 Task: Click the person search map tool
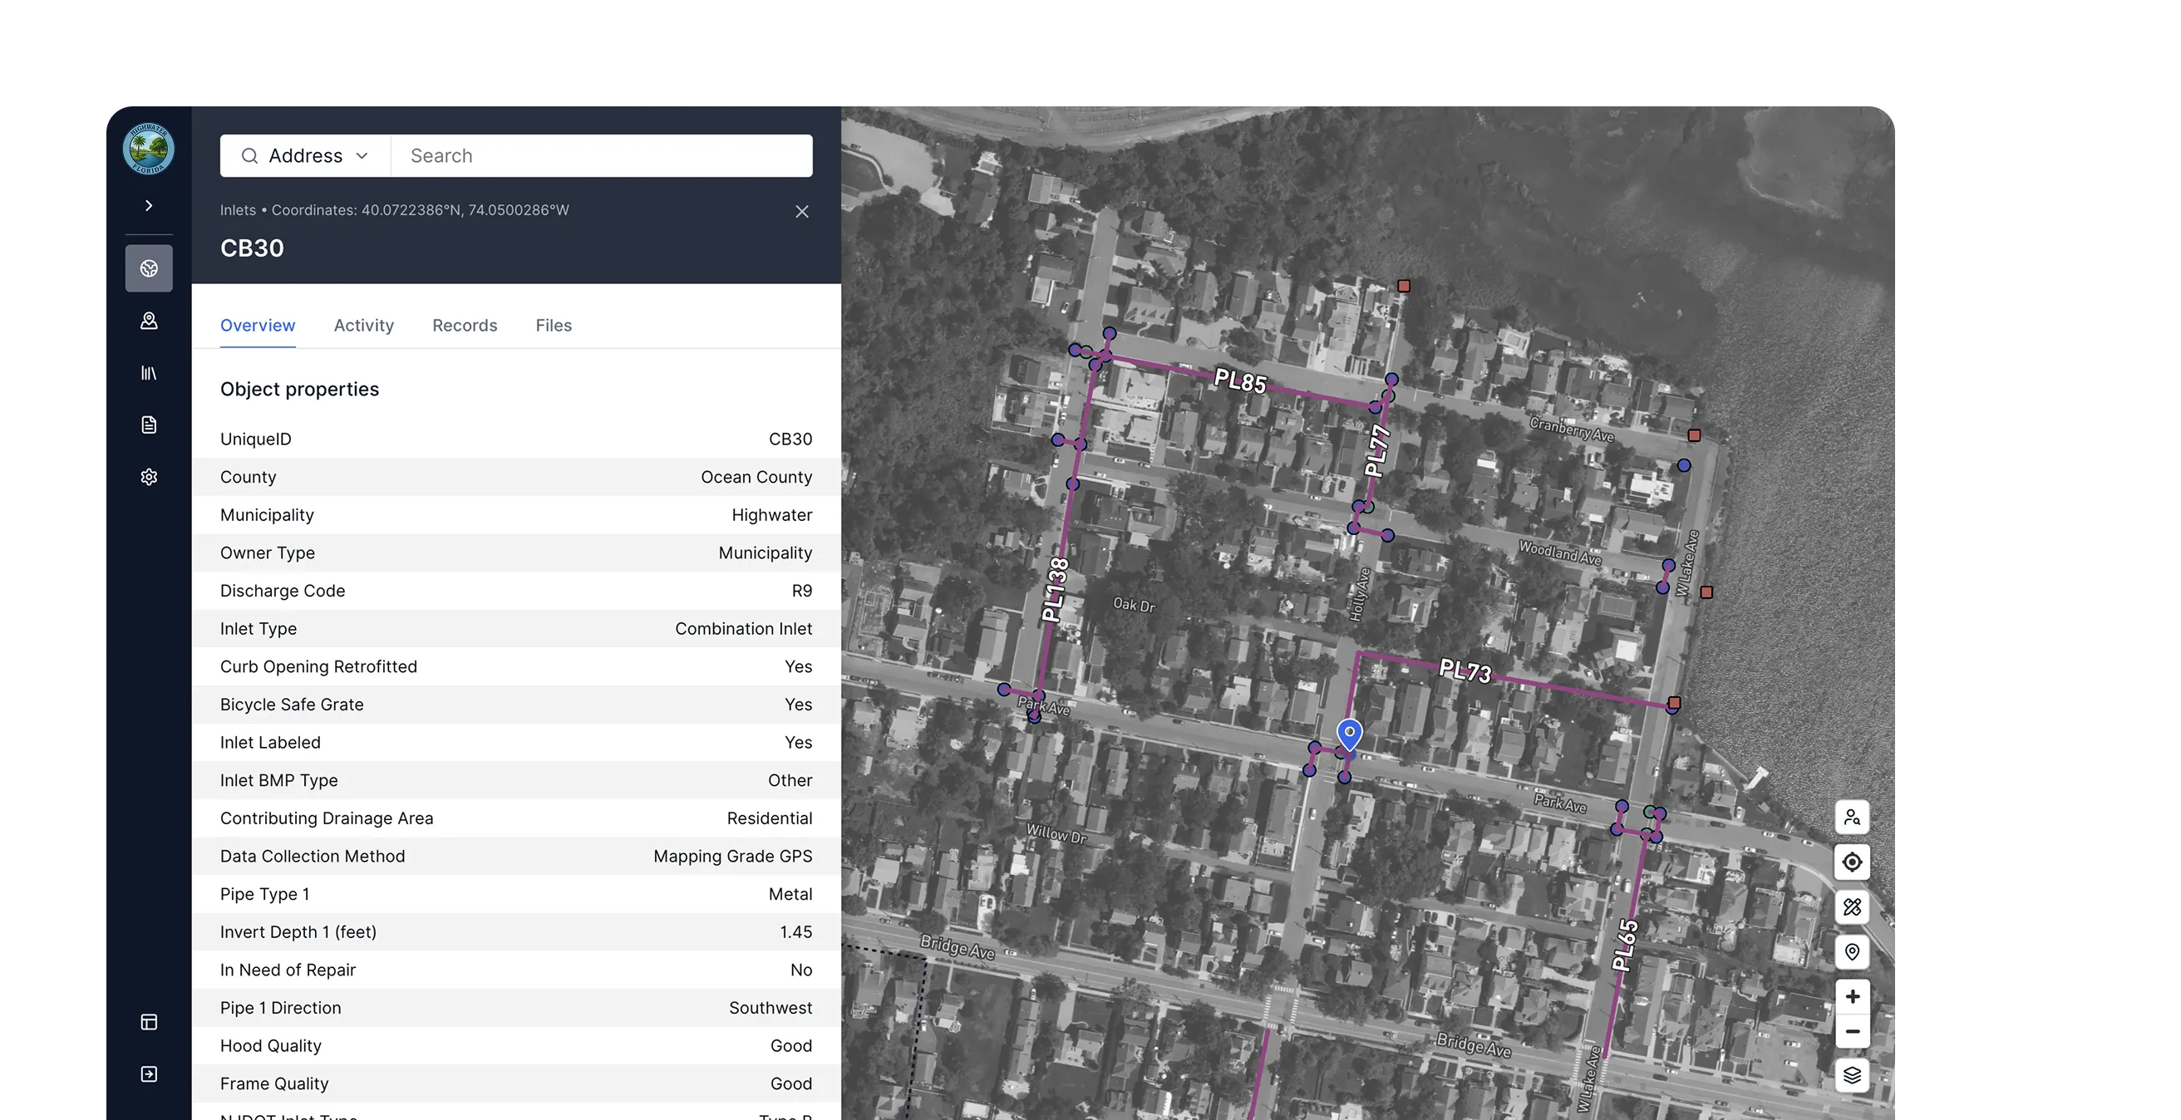tap(1852, 818)
